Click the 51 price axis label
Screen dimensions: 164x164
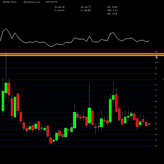pos(156,118)
